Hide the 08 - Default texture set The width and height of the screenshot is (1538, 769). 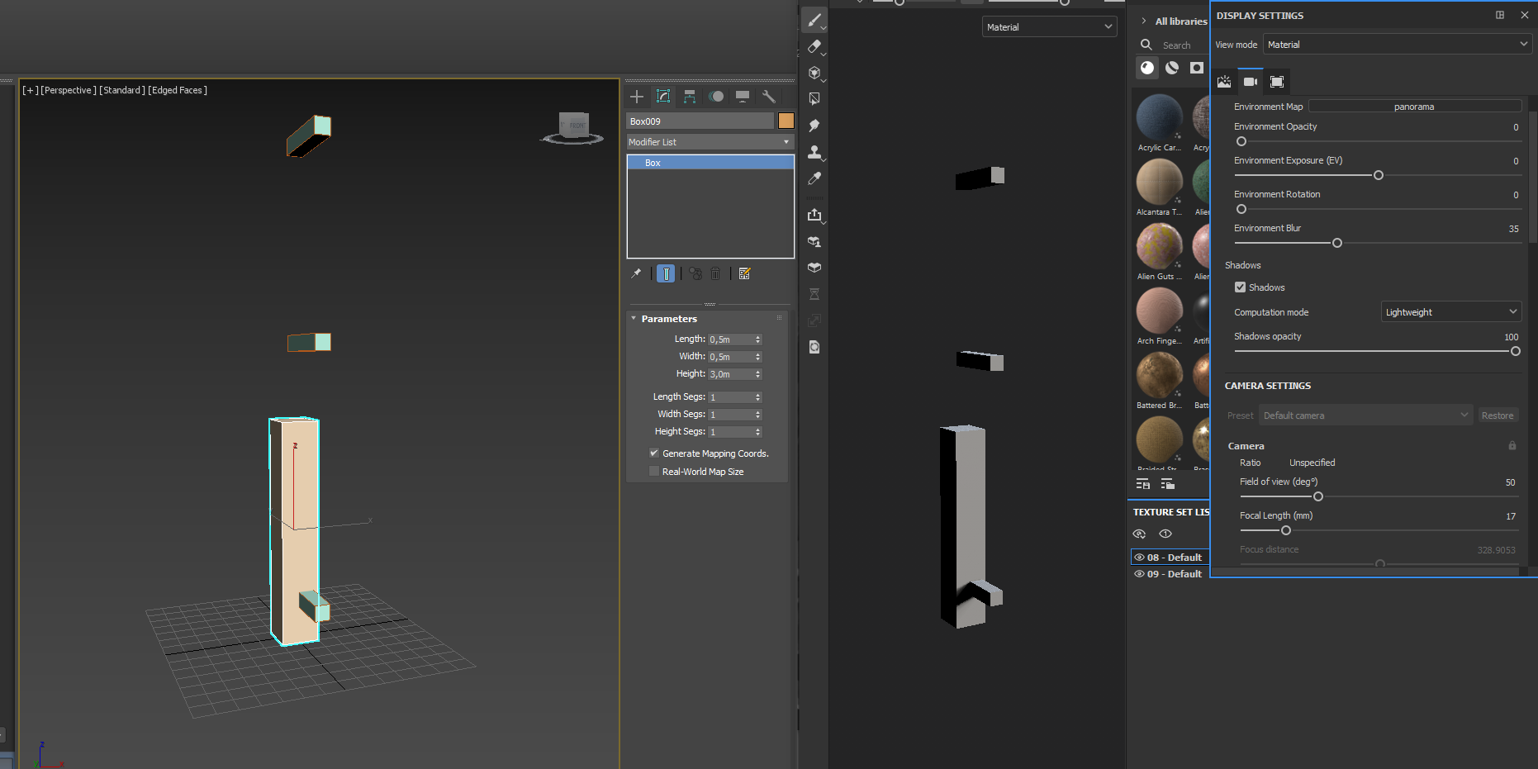point(1139,557)
